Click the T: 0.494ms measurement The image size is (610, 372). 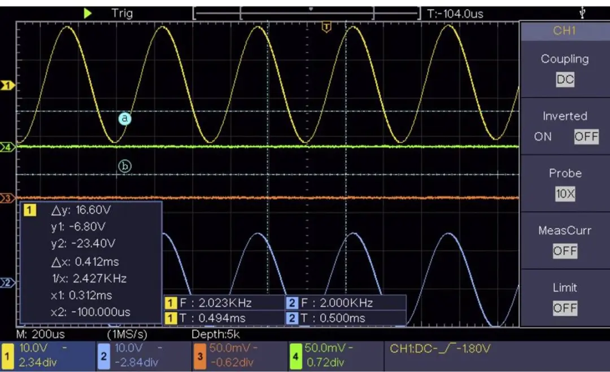click(x=212, y=318)
